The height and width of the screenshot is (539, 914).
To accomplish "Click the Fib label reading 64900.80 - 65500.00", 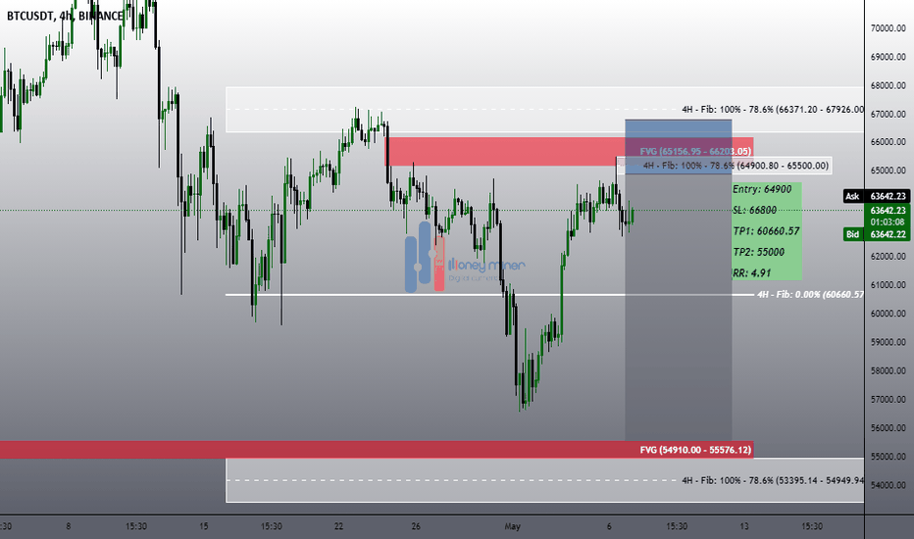I will [x=736, y=166].
